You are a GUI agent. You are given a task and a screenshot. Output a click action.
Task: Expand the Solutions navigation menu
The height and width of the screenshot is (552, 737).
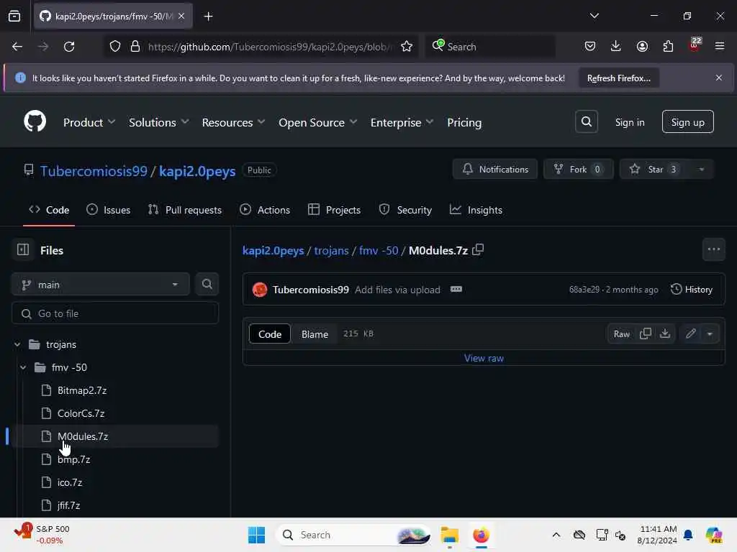pos(159,122)
